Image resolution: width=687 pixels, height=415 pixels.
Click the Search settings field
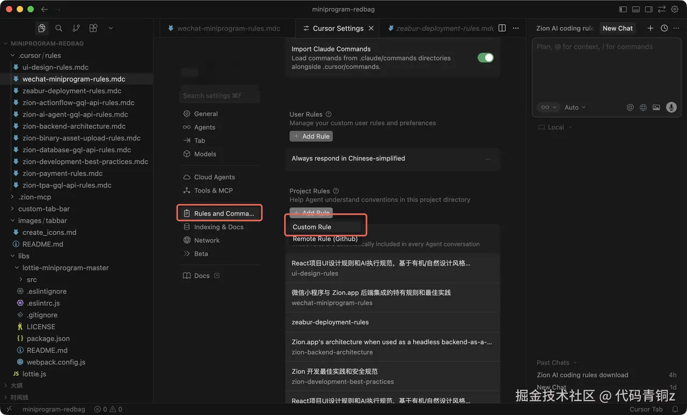pyautogui.click(x=220, y=95)
